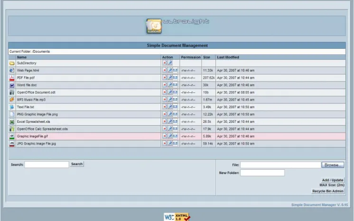Open Graphic ImageFile.gif
Image resolution: width=354 pixels, height=221 pixels.
click(x=33, y=137)
